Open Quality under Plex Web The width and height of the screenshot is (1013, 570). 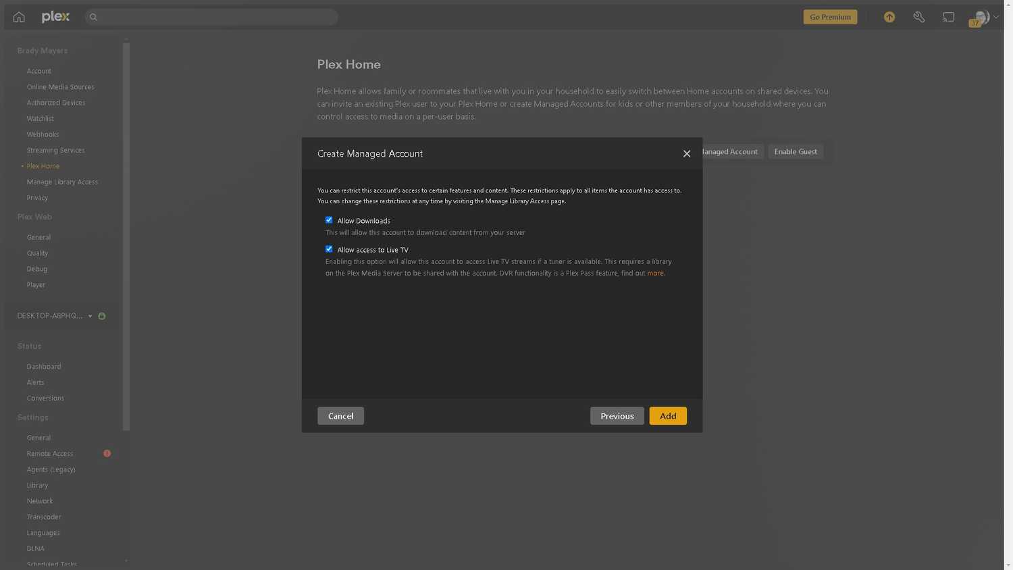tap(37, 253)
